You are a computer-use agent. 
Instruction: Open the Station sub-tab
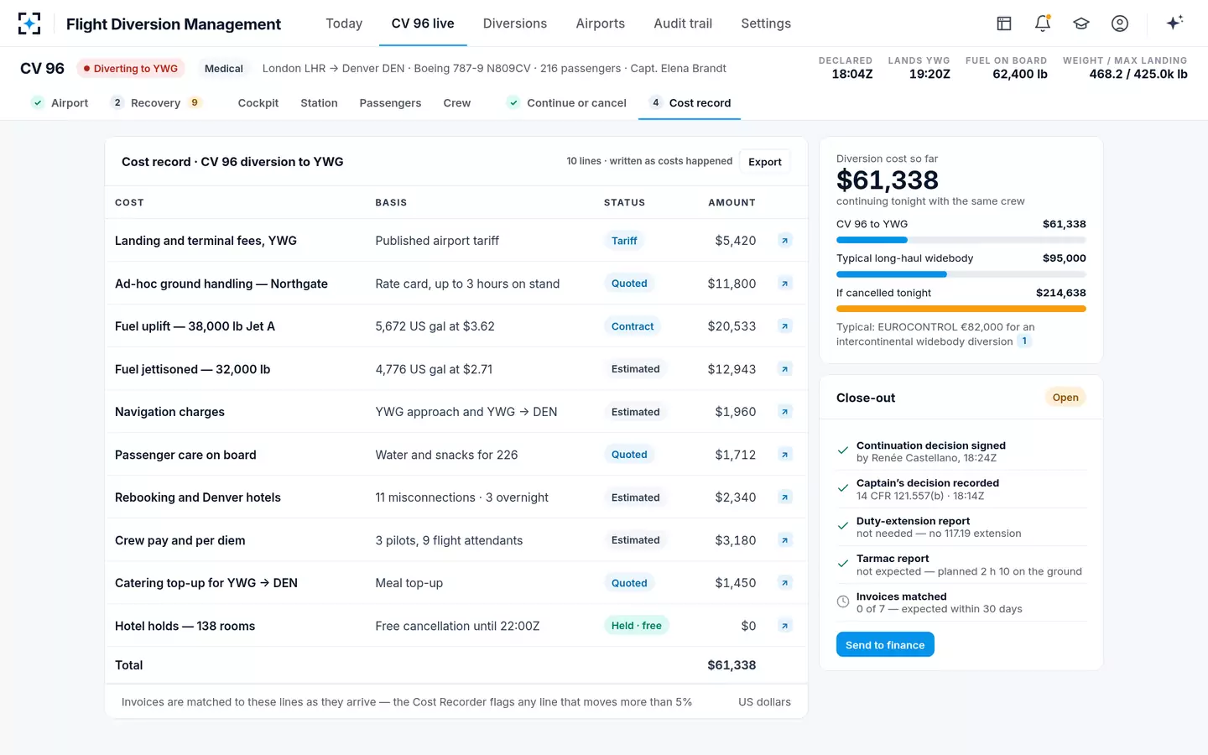(x=319, y=102)
